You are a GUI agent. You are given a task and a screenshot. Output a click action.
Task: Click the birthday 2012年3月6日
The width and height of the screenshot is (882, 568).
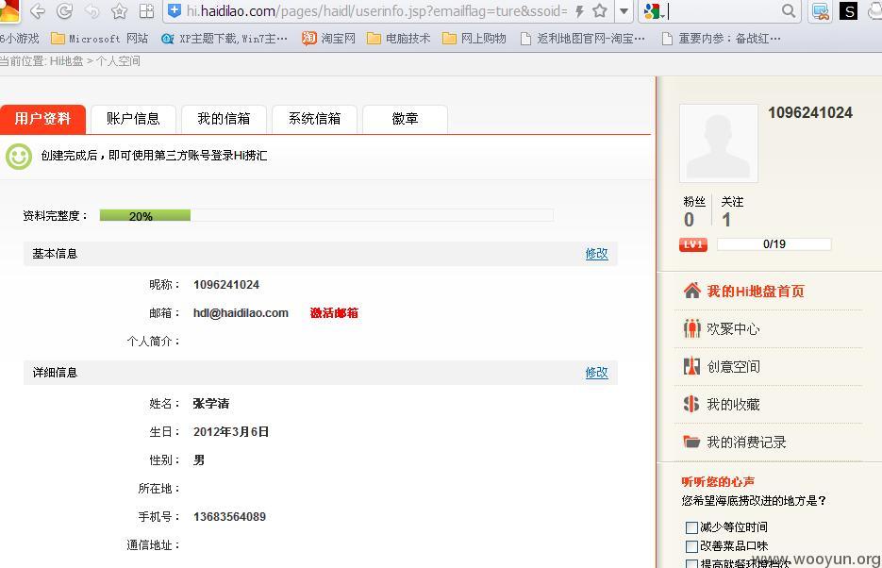tap(231, 431)
